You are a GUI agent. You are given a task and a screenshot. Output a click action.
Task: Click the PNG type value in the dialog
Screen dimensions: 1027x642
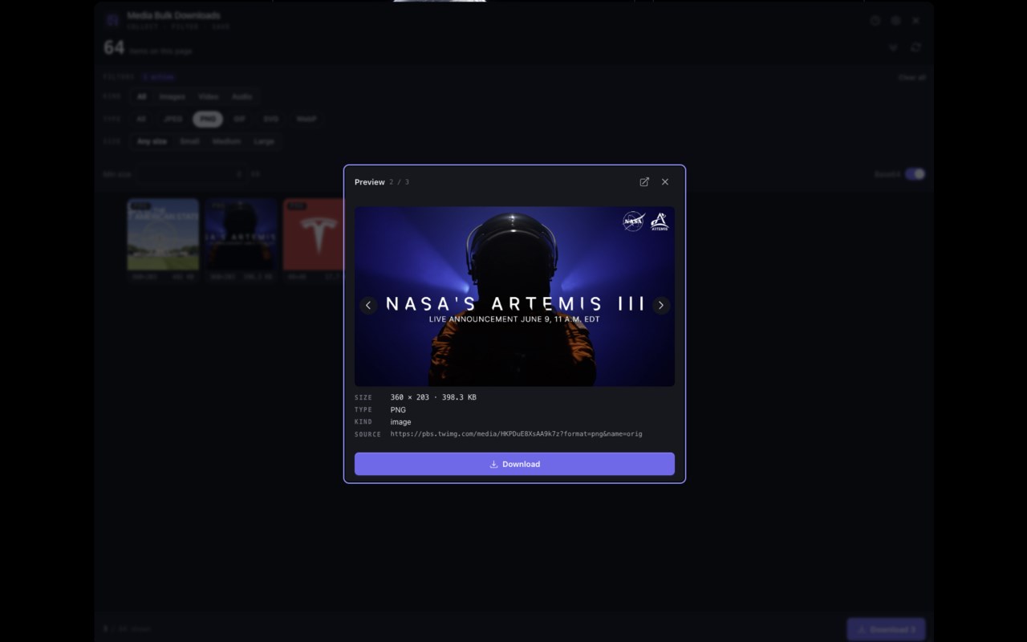(x=398, y=410)
